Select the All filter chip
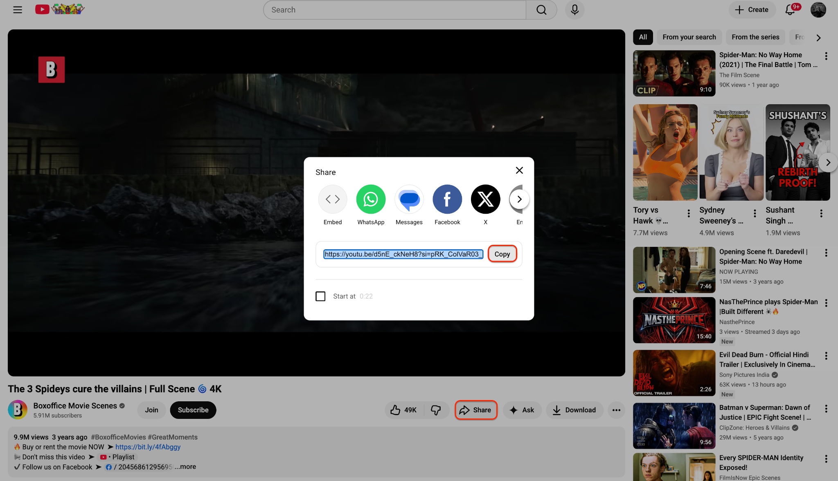Viewport: 838px width, 481px height. (x=643, y=37)
